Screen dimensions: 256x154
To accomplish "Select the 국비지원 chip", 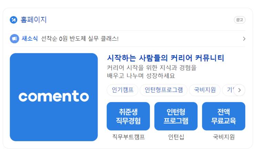I will coord(205,90).
